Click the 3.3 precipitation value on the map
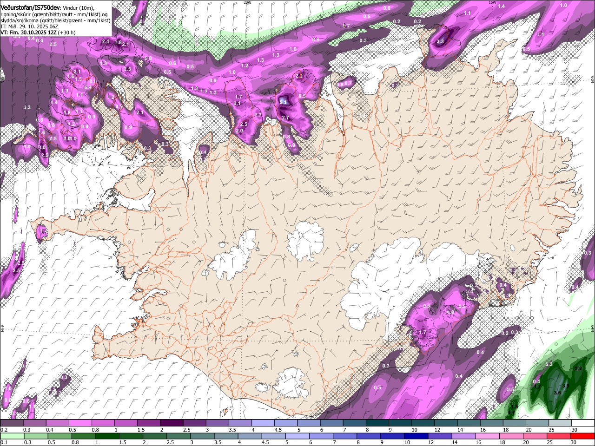 coord(441,42)
